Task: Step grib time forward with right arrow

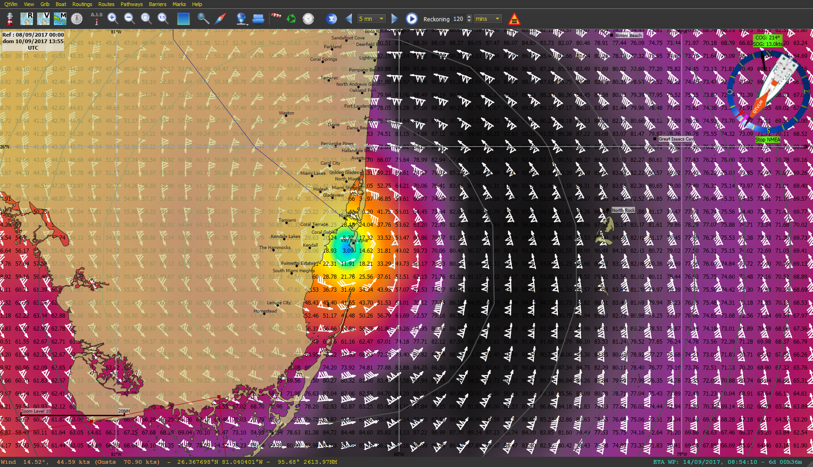Action: tap(394, 19)
